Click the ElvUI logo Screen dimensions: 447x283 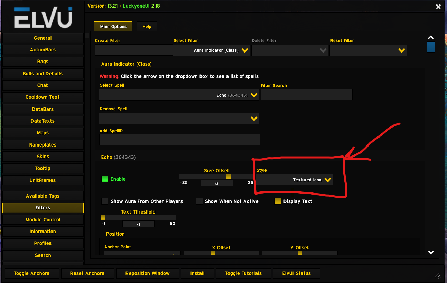43,17
